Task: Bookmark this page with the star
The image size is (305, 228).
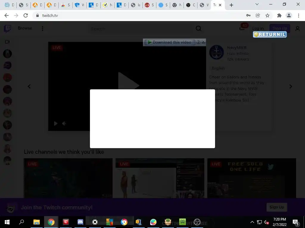Action: [x=267, y=15]
